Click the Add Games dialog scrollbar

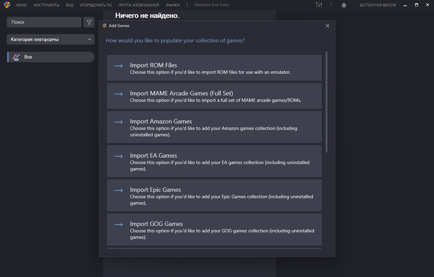tap(327, 102)
